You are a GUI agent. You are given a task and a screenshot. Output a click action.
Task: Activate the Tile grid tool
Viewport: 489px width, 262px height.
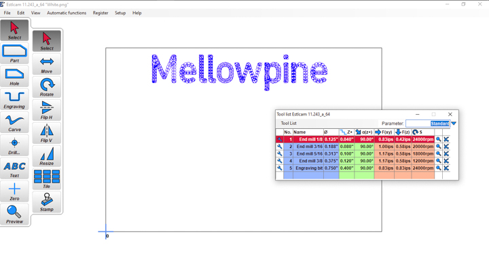[47, 179]
